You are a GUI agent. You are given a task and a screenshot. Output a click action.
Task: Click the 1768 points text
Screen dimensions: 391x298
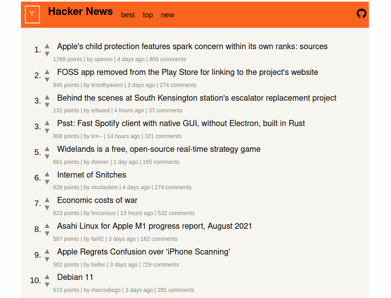[68, 59]
